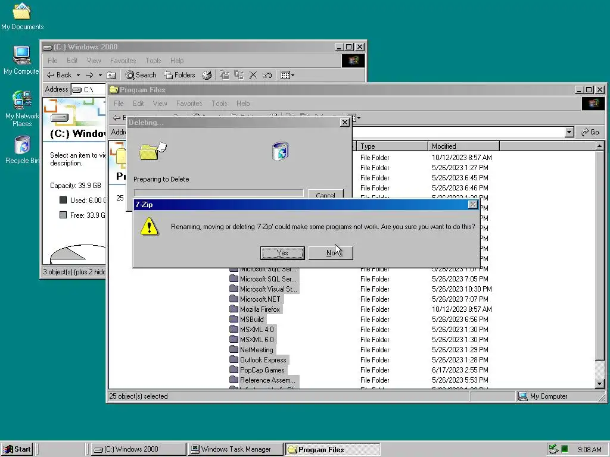Select My Computer desktop icon
This screenshot has height=457, width=610.
click(21, 60)
